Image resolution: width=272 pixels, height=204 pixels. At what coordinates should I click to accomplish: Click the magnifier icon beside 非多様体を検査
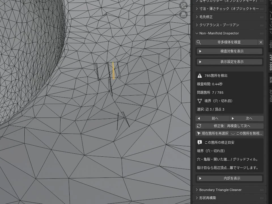click(x=199, y=42)
